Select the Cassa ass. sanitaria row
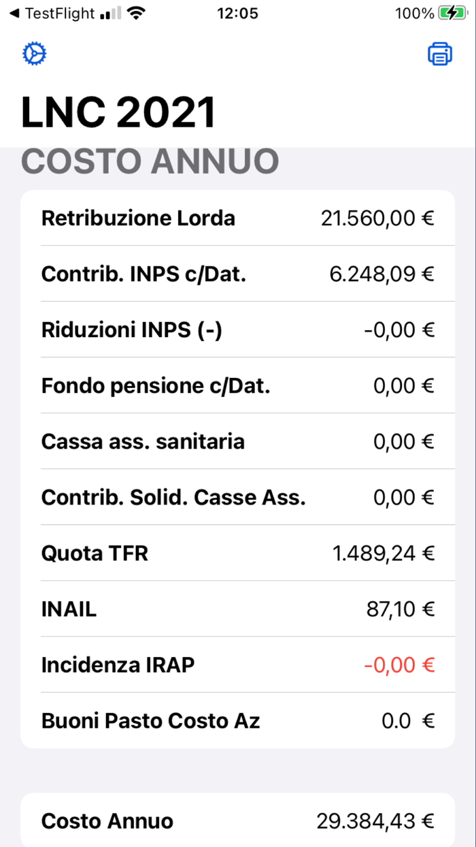 pos(237,441)
